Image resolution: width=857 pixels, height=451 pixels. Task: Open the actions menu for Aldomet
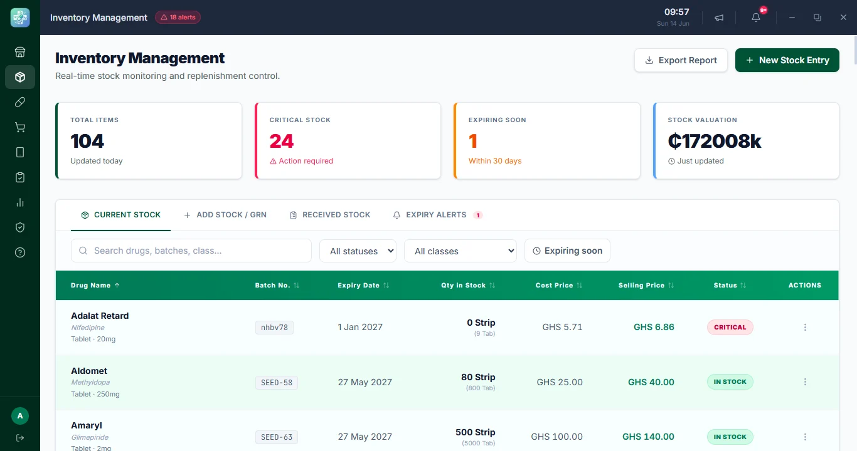click(x=805, y=382)
